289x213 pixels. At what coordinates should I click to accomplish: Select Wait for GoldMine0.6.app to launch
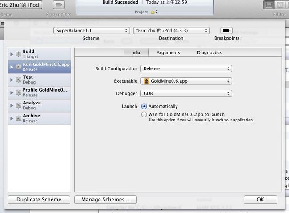[x=144, y=114]
